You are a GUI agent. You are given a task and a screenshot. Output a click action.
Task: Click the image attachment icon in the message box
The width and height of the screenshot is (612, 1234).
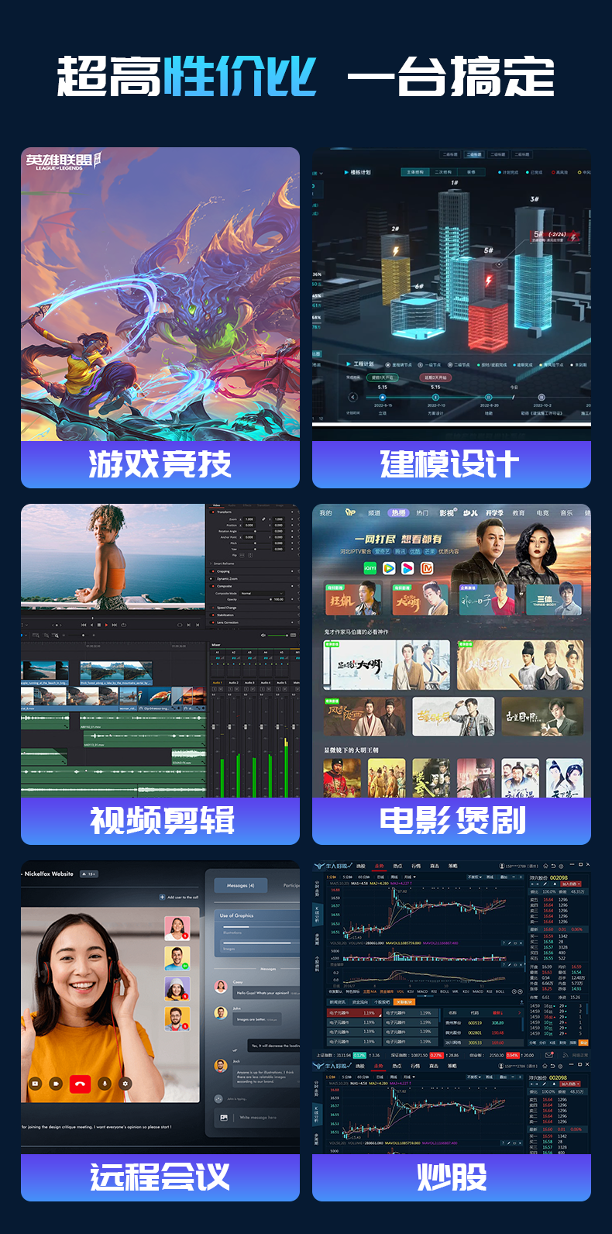click(224, 1118)
